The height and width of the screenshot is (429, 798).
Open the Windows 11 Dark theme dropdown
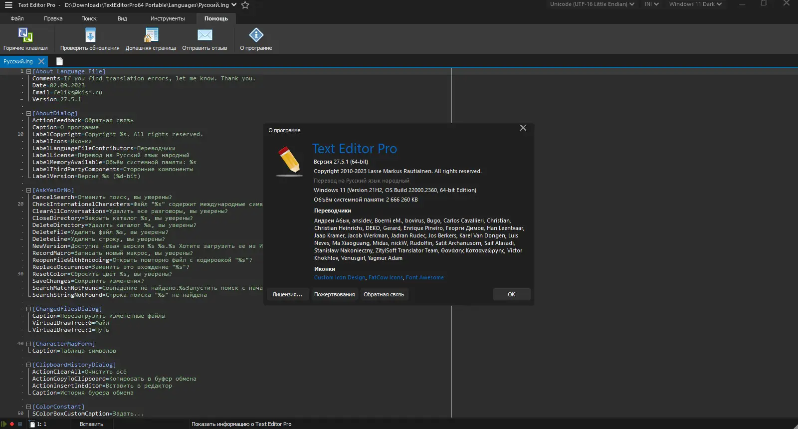(x=695, y=4)
